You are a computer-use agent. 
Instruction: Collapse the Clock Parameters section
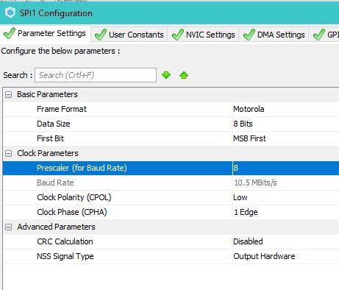point(8,153)
